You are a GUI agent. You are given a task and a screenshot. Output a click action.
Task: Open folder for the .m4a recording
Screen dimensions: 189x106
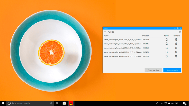pyautogui.click(x=166, y=44)
